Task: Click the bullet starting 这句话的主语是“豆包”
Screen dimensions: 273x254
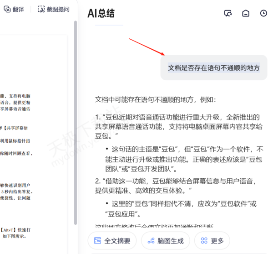Action: tap(184, 159)
